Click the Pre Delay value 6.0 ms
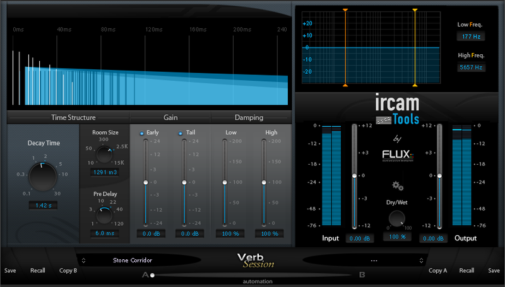Viewport: 505px width, 287px height. (105, 233)
